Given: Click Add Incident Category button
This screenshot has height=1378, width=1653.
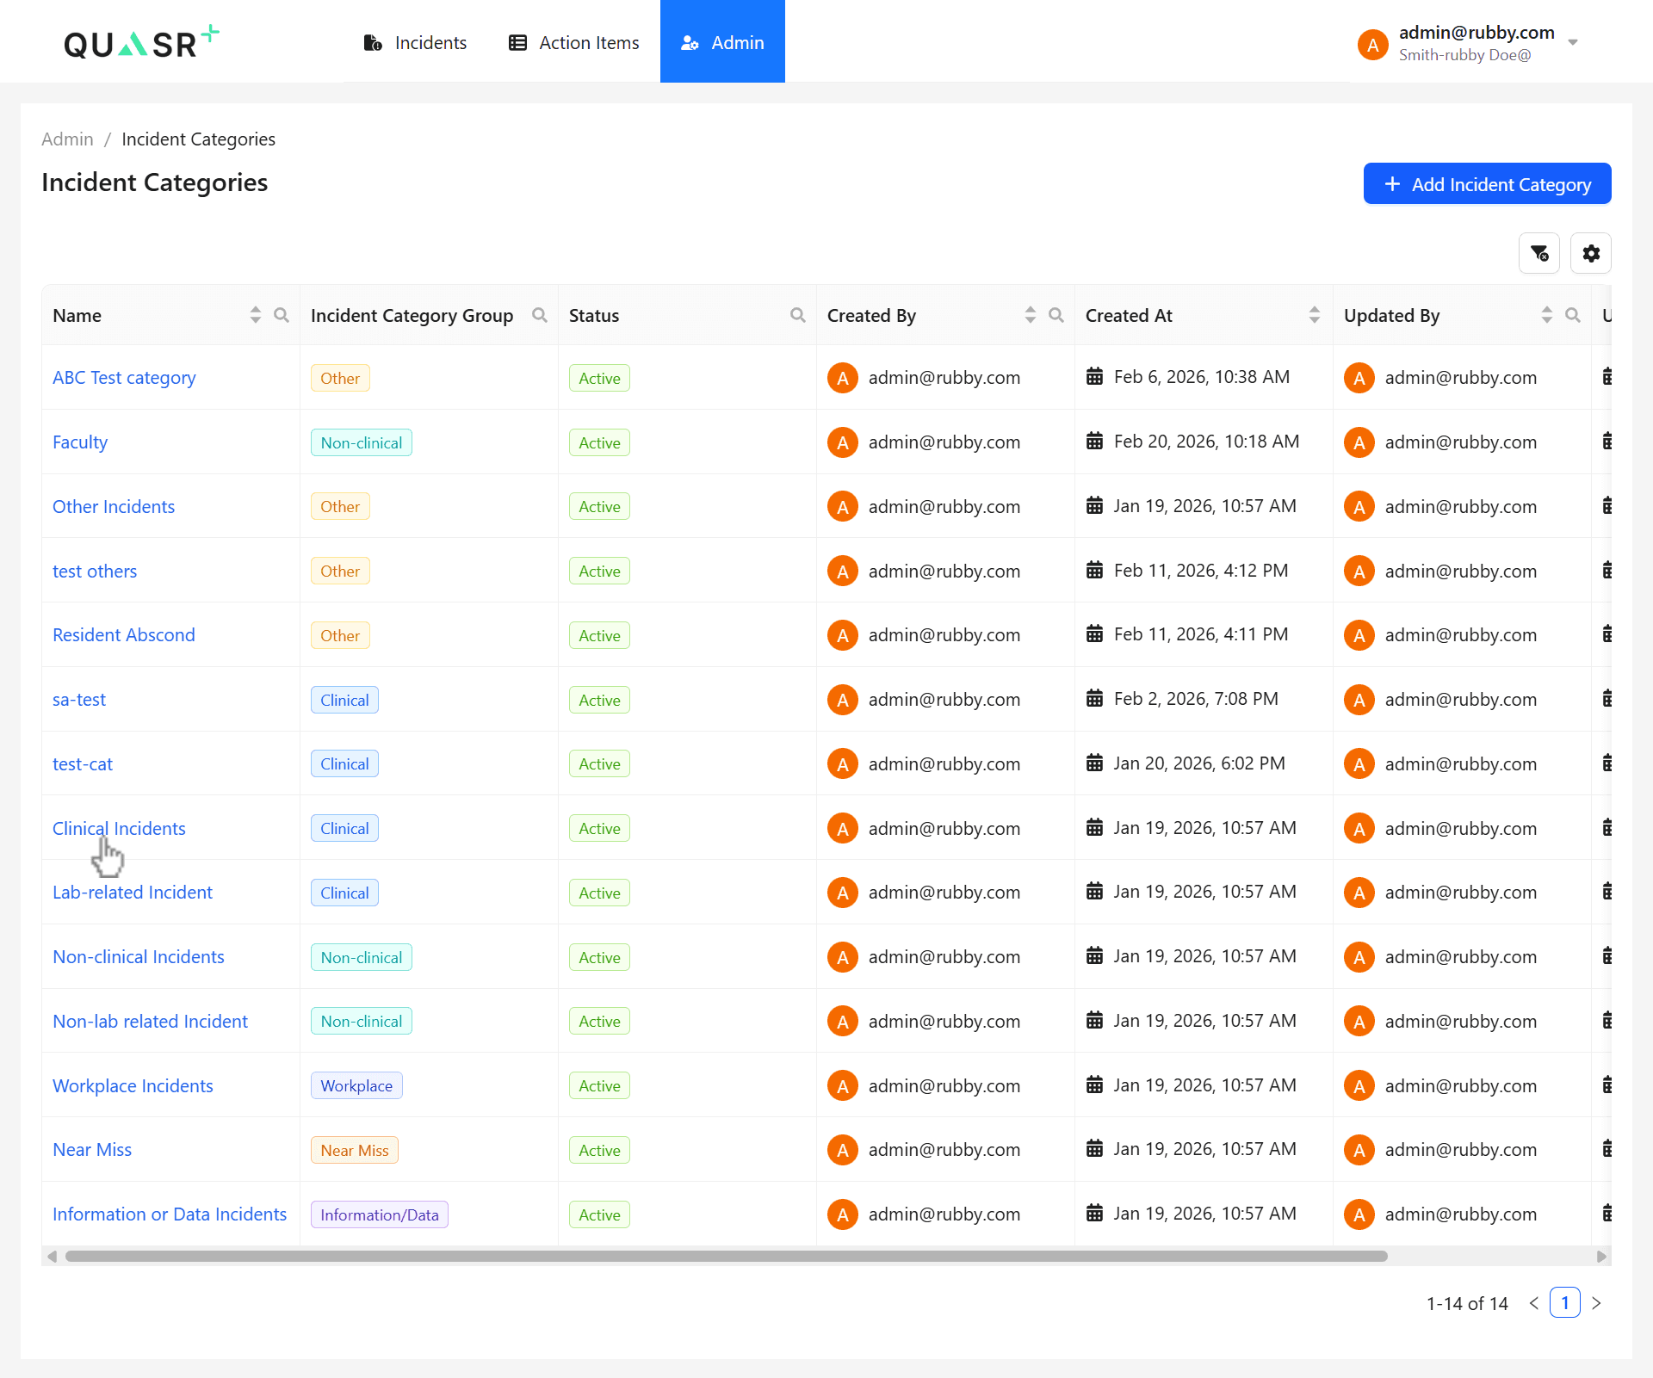Looking at the screenshot, I should (x=1487, y=184).
